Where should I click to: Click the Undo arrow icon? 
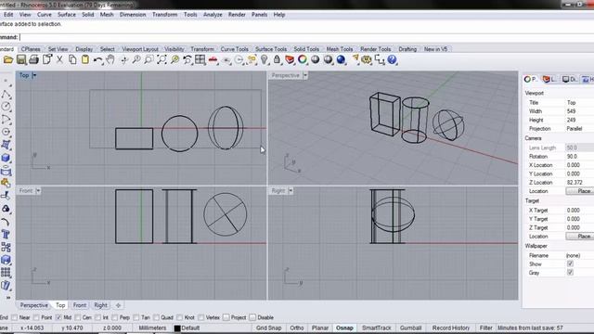click(x=97, y=59)
